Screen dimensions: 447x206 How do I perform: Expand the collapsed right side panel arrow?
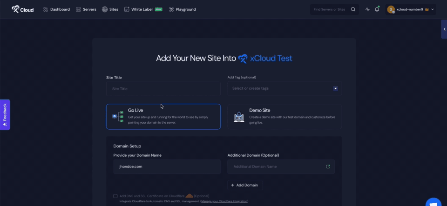coord(444,29)
